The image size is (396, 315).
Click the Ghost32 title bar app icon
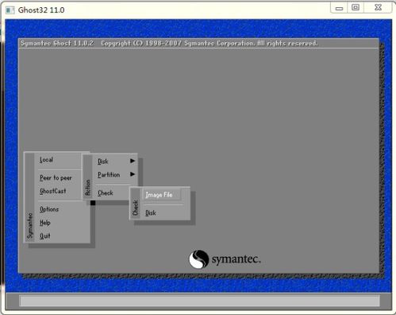point(10,10)
